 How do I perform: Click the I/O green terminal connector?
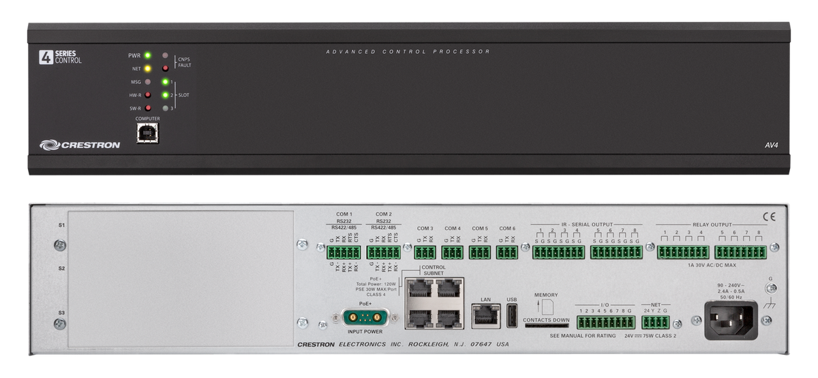(x=606, y=323)
